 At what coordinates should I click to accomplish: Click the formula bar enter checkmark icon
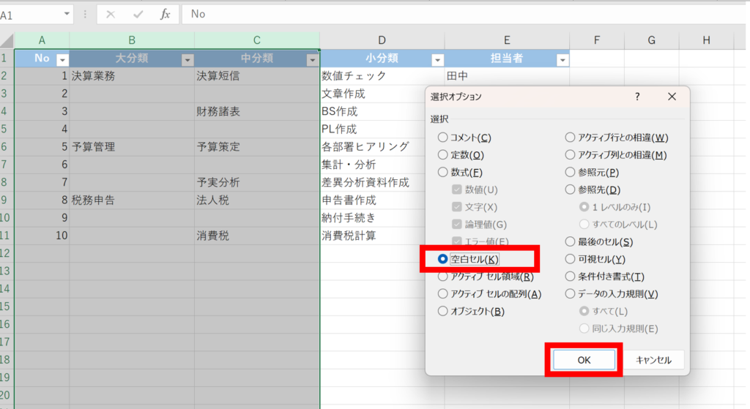point(138,14)
